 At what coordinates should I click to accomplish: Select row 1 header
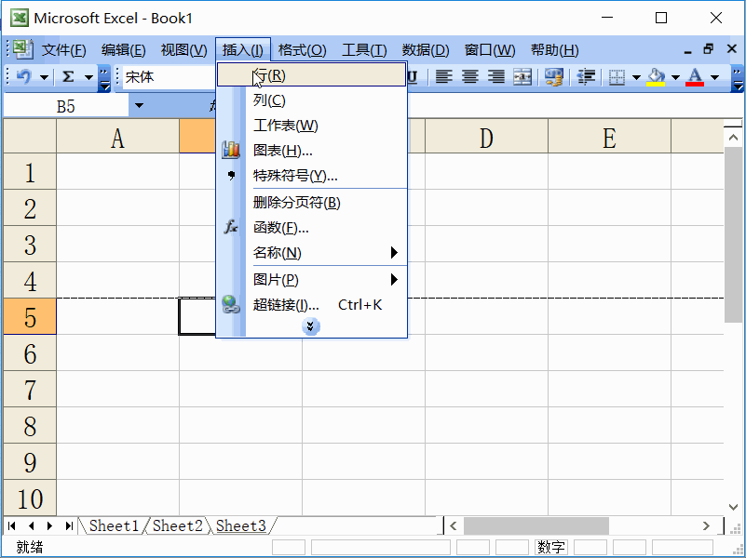[30, 171]
